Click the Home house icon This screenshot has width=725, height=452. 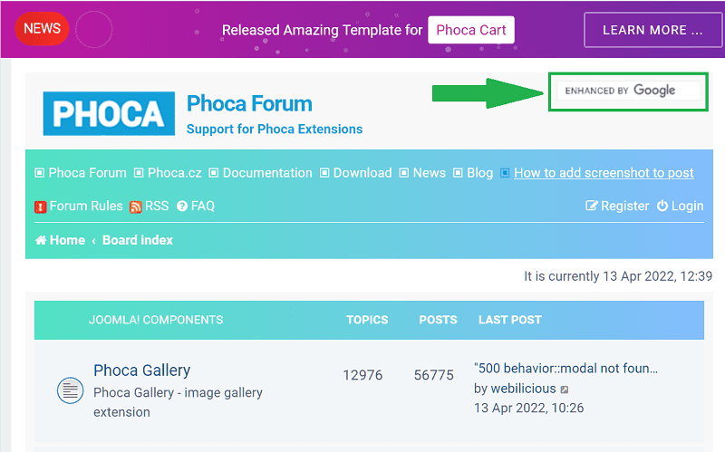(x=41, y=241)
